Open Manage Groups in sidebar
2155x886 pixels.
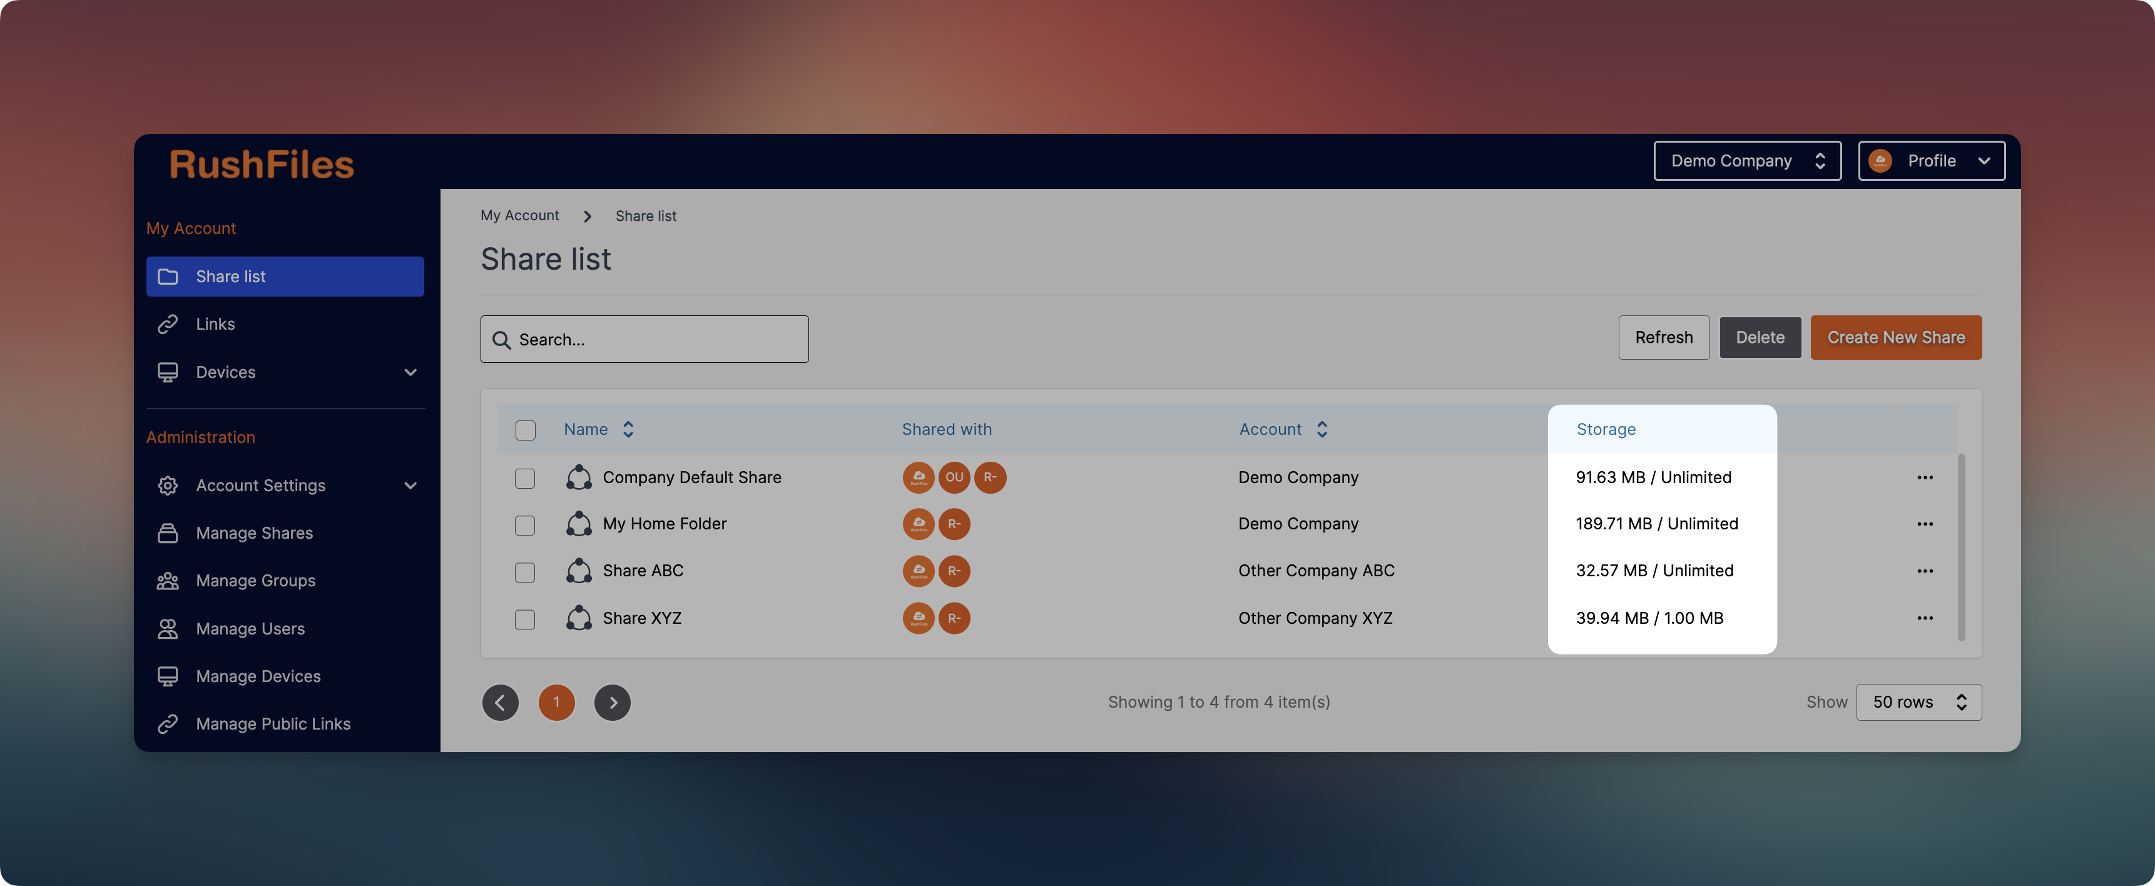pos(255,581)
